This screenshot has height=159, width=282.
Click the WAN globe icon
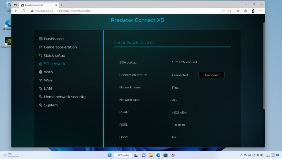click(41, 72)
